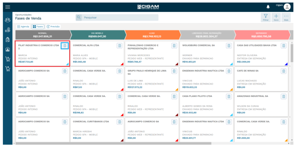Open the AMAZONAS INDUSTRIAL SA card
Screen dimensions: 297x149
click(x=261, y=104)
